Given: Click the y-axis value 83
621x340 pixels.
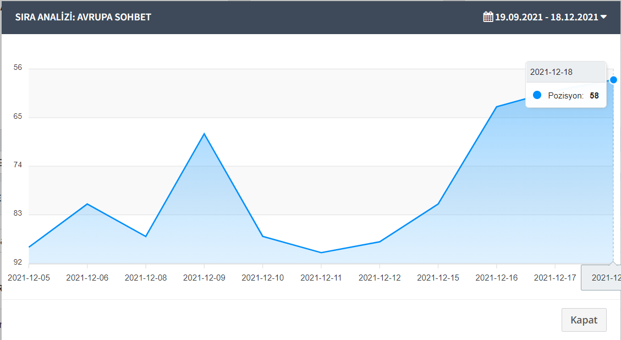Looking at the screenshot, I should pyautogui.click(x=18, y=213).
